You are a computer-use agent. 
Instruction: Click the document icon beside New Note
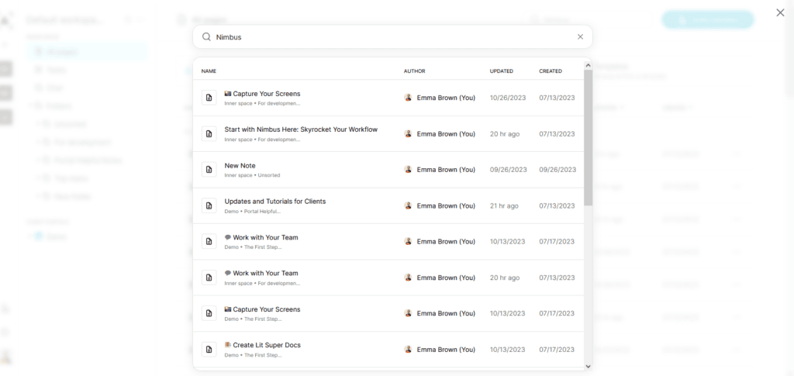point(209,170)
